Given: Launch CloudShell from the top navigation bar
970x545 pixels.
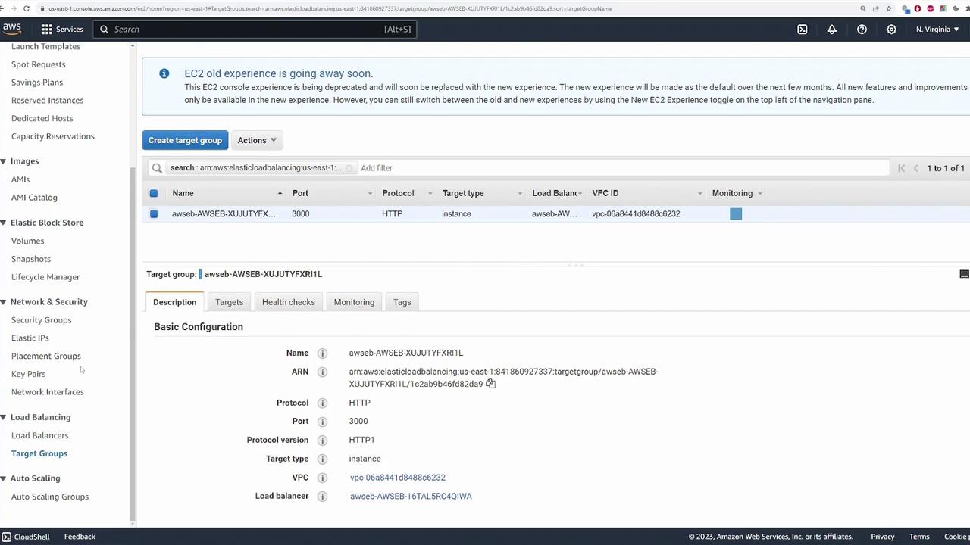Looking at the screenshot, I should pyautogui.click(x=802, y=29).
